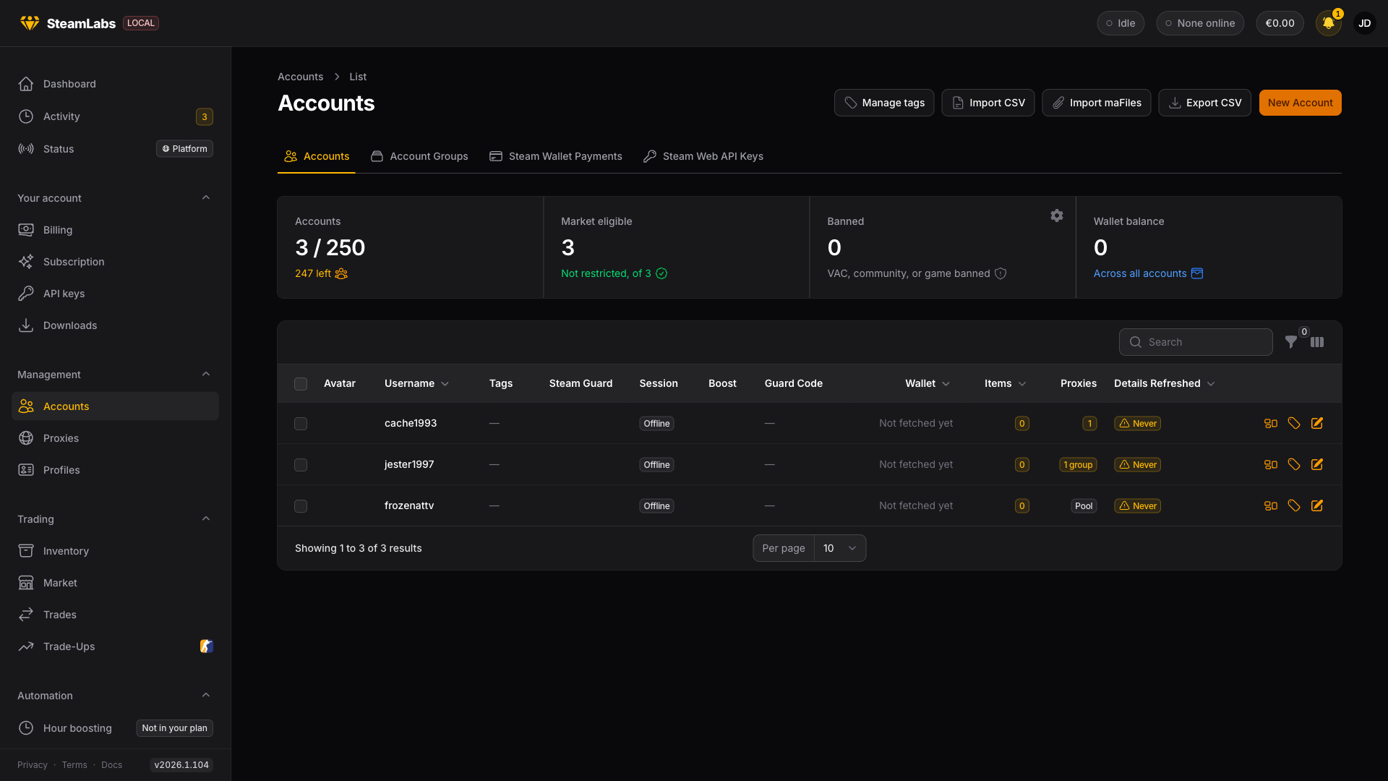Open Trades in the sidebar

(115, 615)
